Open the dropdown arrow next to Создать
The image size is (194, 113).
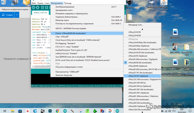point(17,15)
